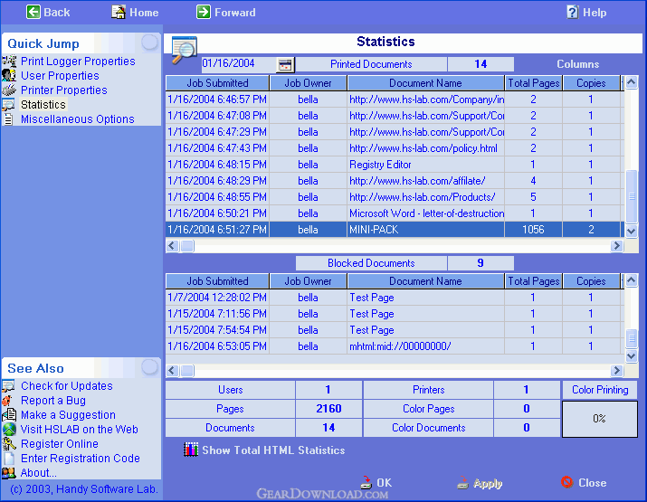Select row with http://www.hs-lab.com/affilate/
This screenshot has height=502, width=647.
pos(393,181)
